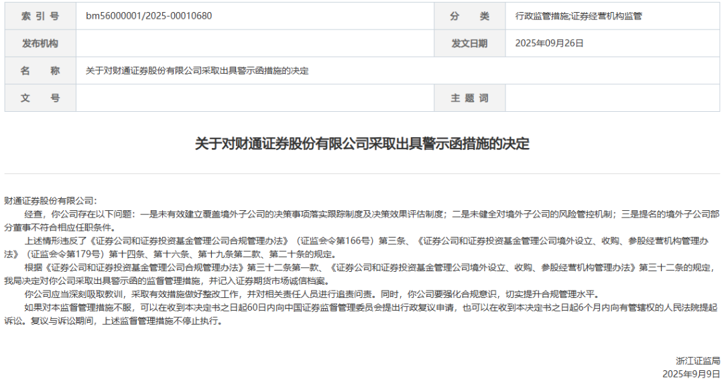
Task: Click the 文号 label cell
Action: (x=40, y=98)
